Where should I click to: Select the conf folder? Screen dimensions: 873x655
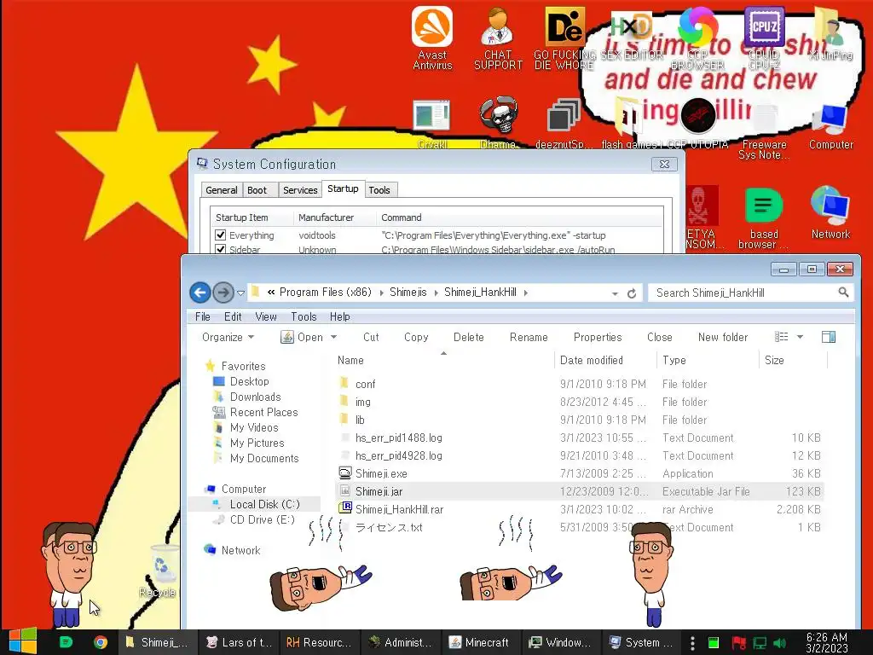pyautogui.click(x=365, y=384)
